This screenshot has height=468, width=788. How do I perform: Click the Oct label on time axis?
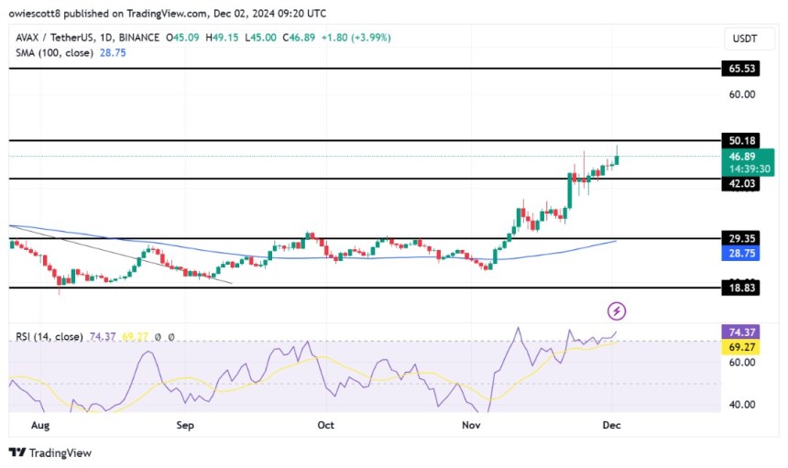click(x=325, y=425)
